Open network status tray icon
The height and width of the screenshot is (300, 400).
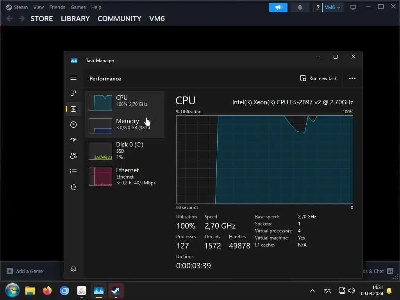(x=342, y=291)
